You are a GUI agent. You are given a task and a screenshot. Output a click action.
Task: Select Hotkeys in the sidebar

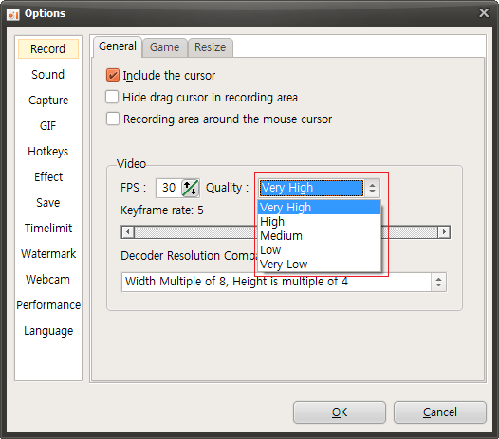coord(48,152)
